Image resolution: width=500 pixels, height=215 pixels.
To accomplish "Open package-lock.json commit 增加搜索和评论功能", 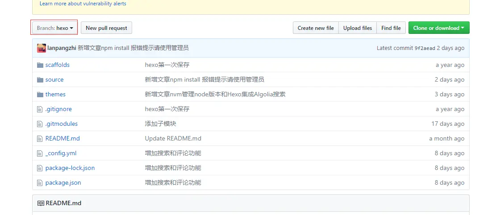I will pyautogui.click(x=173, y=168).
